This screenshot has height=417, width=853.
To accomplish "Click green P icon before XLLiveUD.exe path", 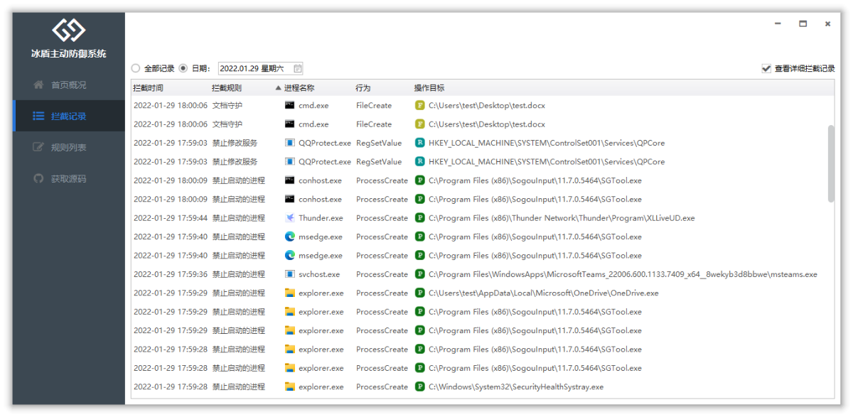I will click(420, 218).
